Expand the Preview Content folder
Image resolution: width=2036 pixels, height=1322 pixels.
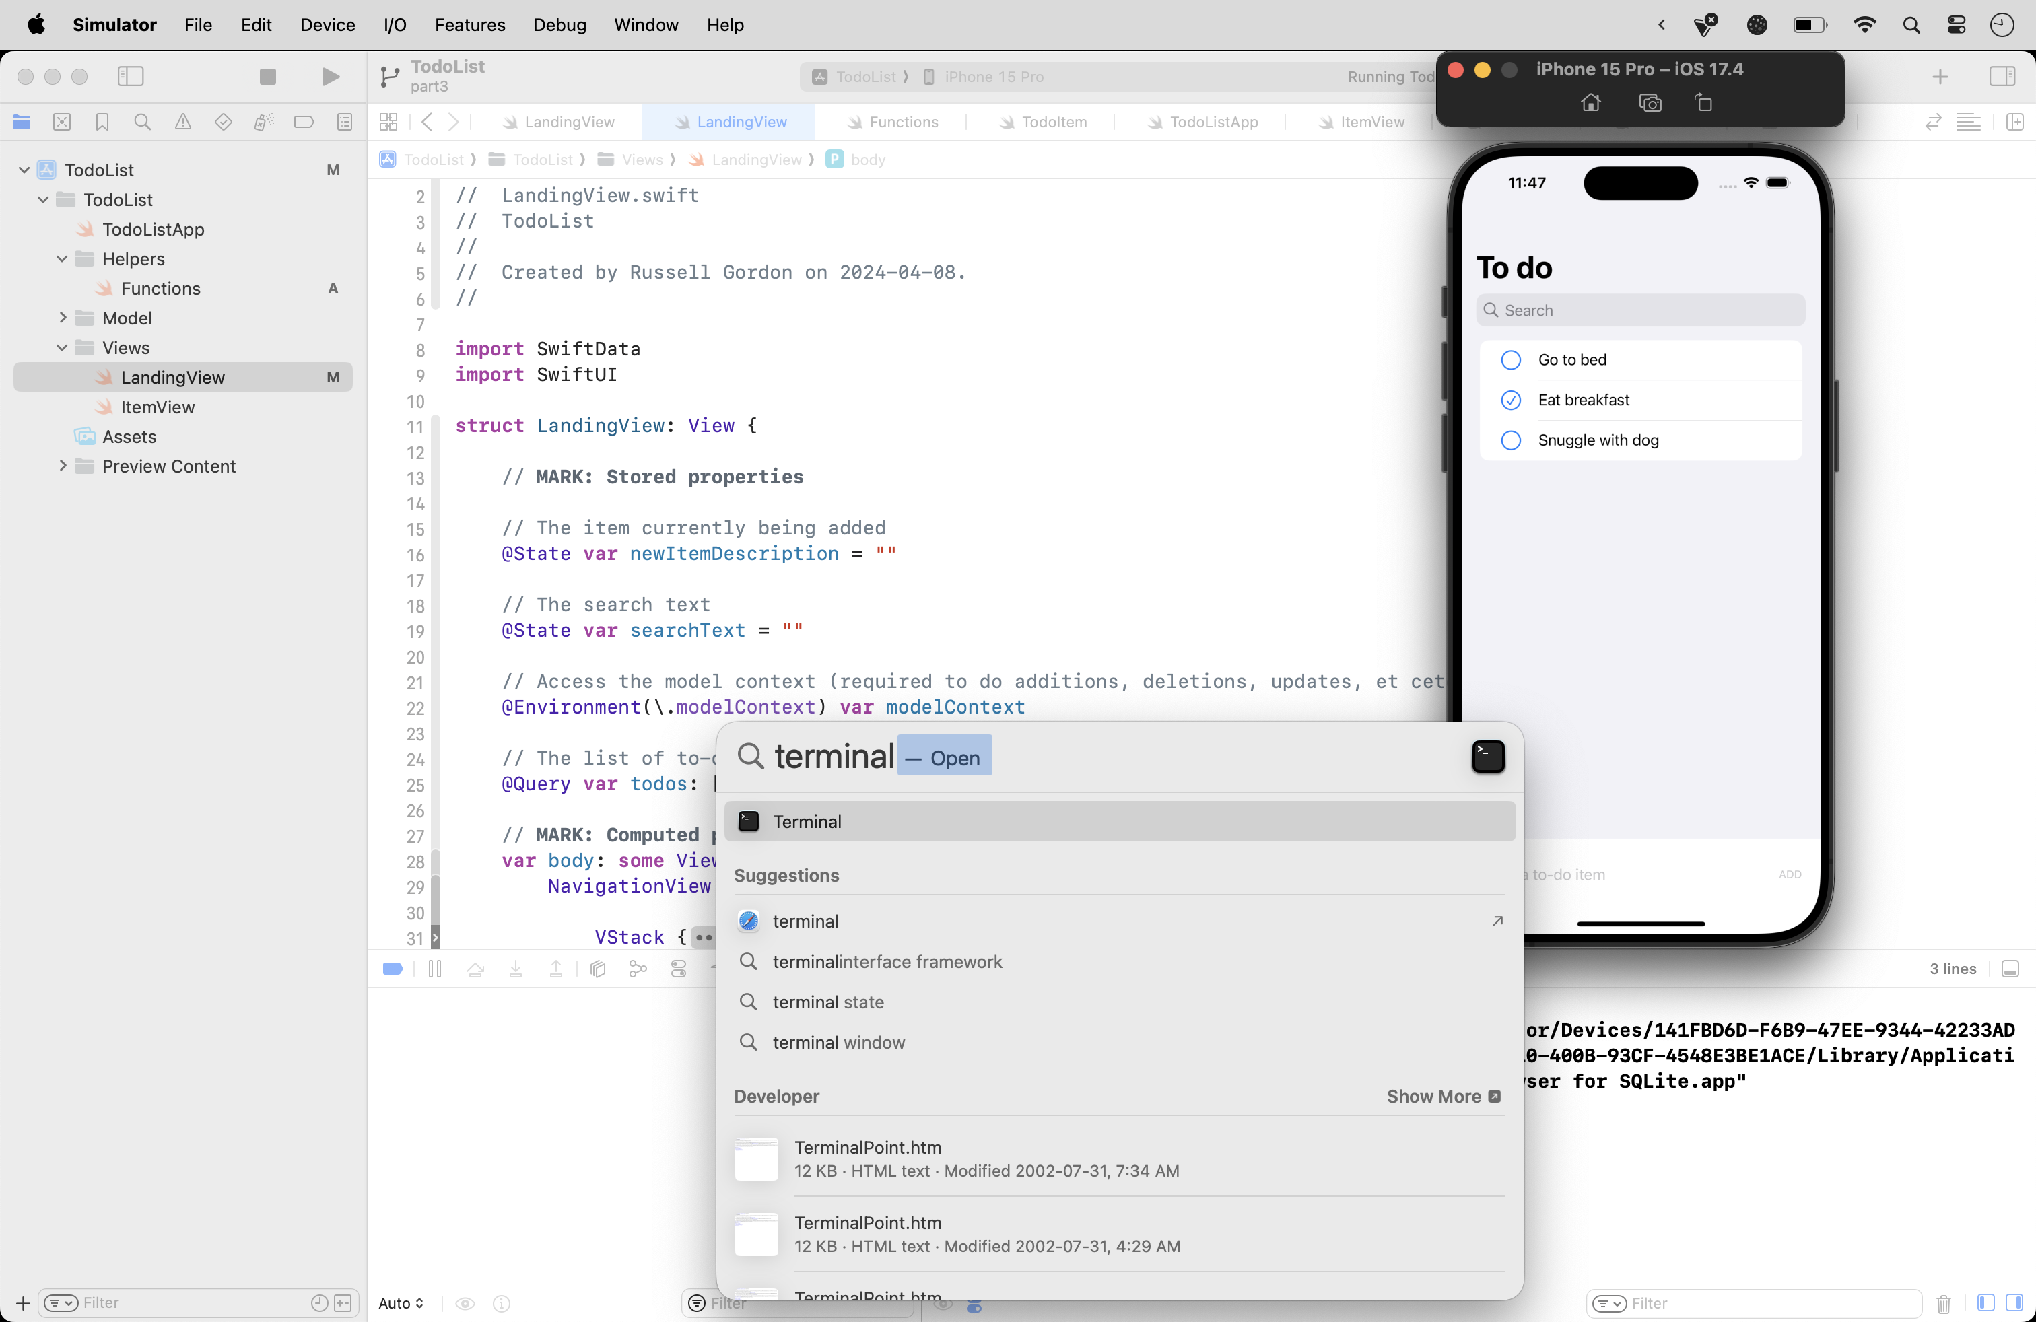point(63,466)
